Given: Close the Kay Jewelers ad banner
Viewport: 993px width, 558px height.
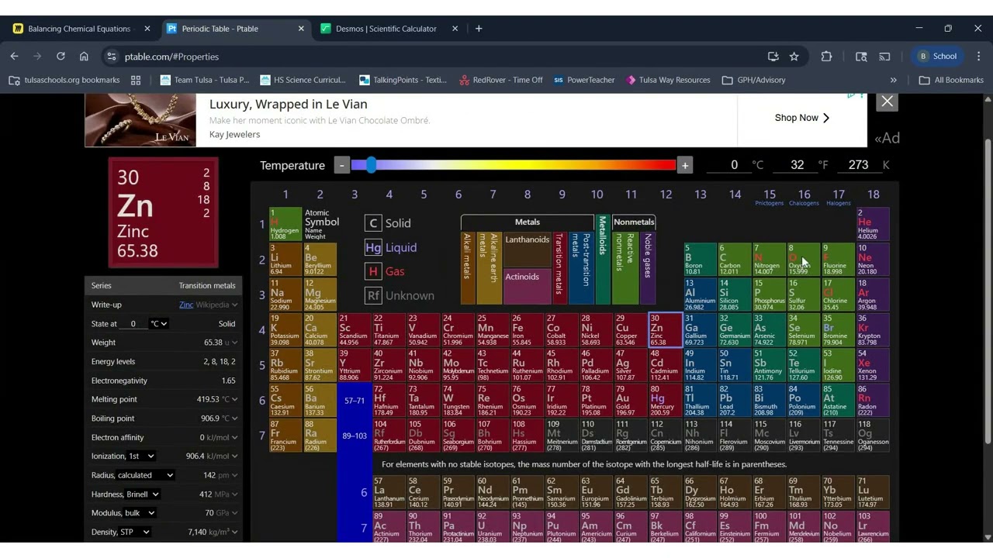Looking at the screenshot, I should coord(887,102).
